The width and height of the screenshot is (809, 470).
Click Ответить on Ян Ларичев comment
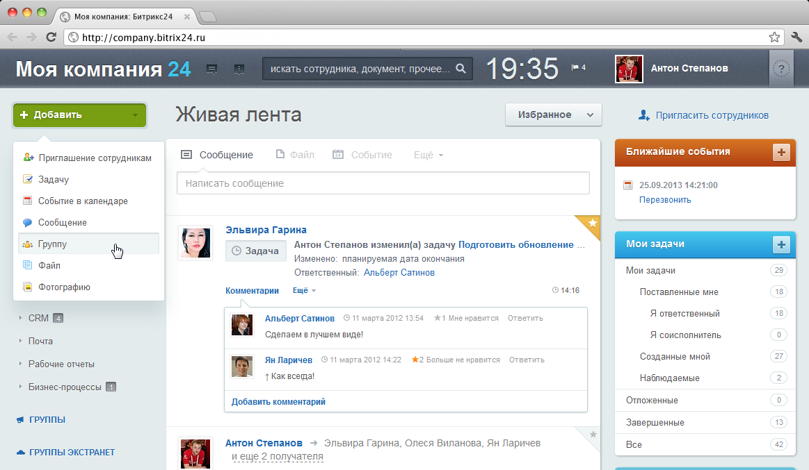[527, 360]
